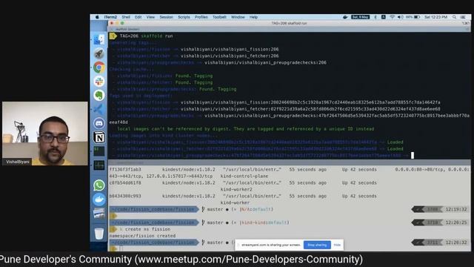This screenshot has height=267, width=474.
Task: Open Finder from the dock
Action: [99, 39]
